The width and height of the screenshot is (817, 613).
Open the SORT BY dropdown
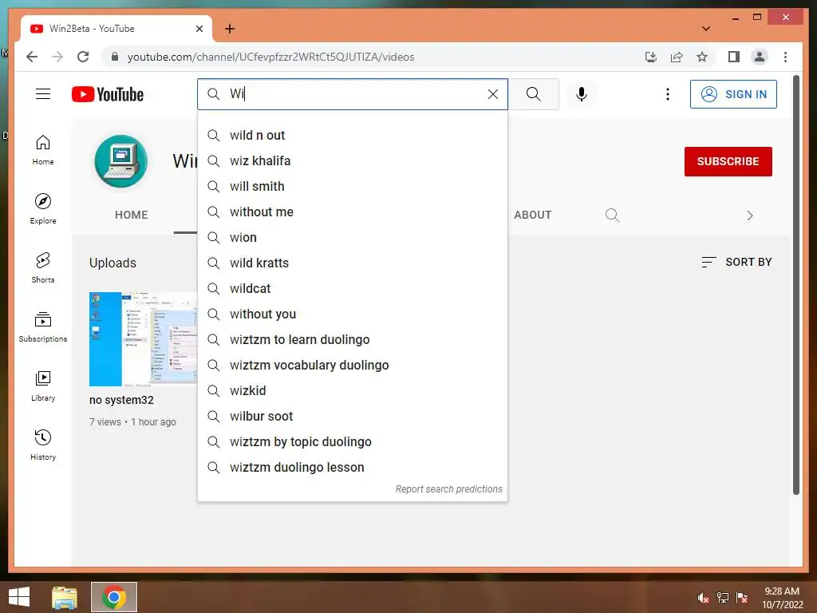736,262
